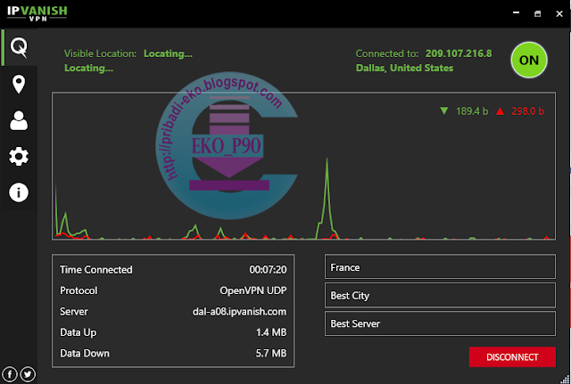
Task: Click the red DISCONNECT button
Action: [x=512, y=357]
